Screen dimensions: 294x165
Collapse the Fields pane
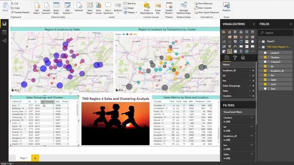coord(291,24)
